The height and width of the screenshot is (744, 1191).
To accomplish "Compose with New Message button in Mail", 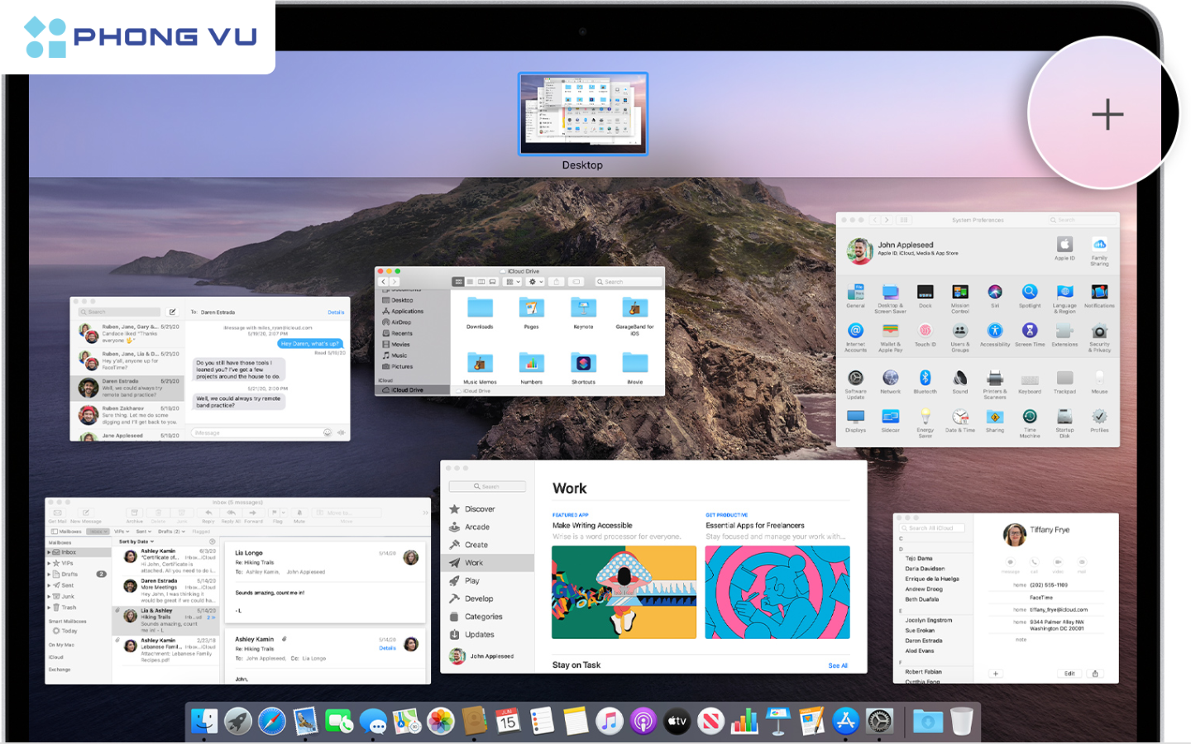I will coord(86,516).
